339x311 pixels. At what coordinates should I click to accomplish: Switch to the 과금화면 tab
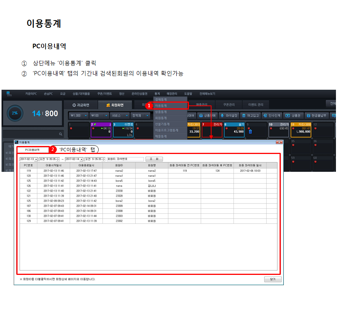coord(81,105)
